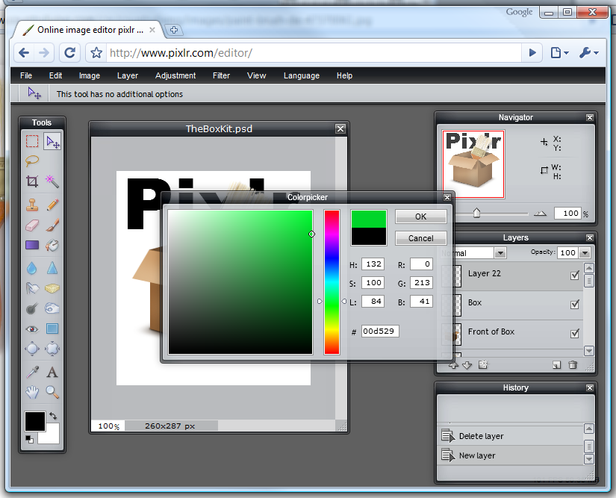The height and width of the screenshot is (498, 616).
Task: Click the trash icon in Layers panel
Action: point(573,365)
